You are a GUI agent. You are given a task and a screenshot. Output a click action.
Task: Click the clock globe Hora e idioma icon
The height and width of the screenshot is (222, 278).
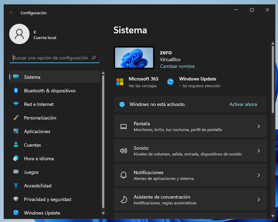point(16,158)
